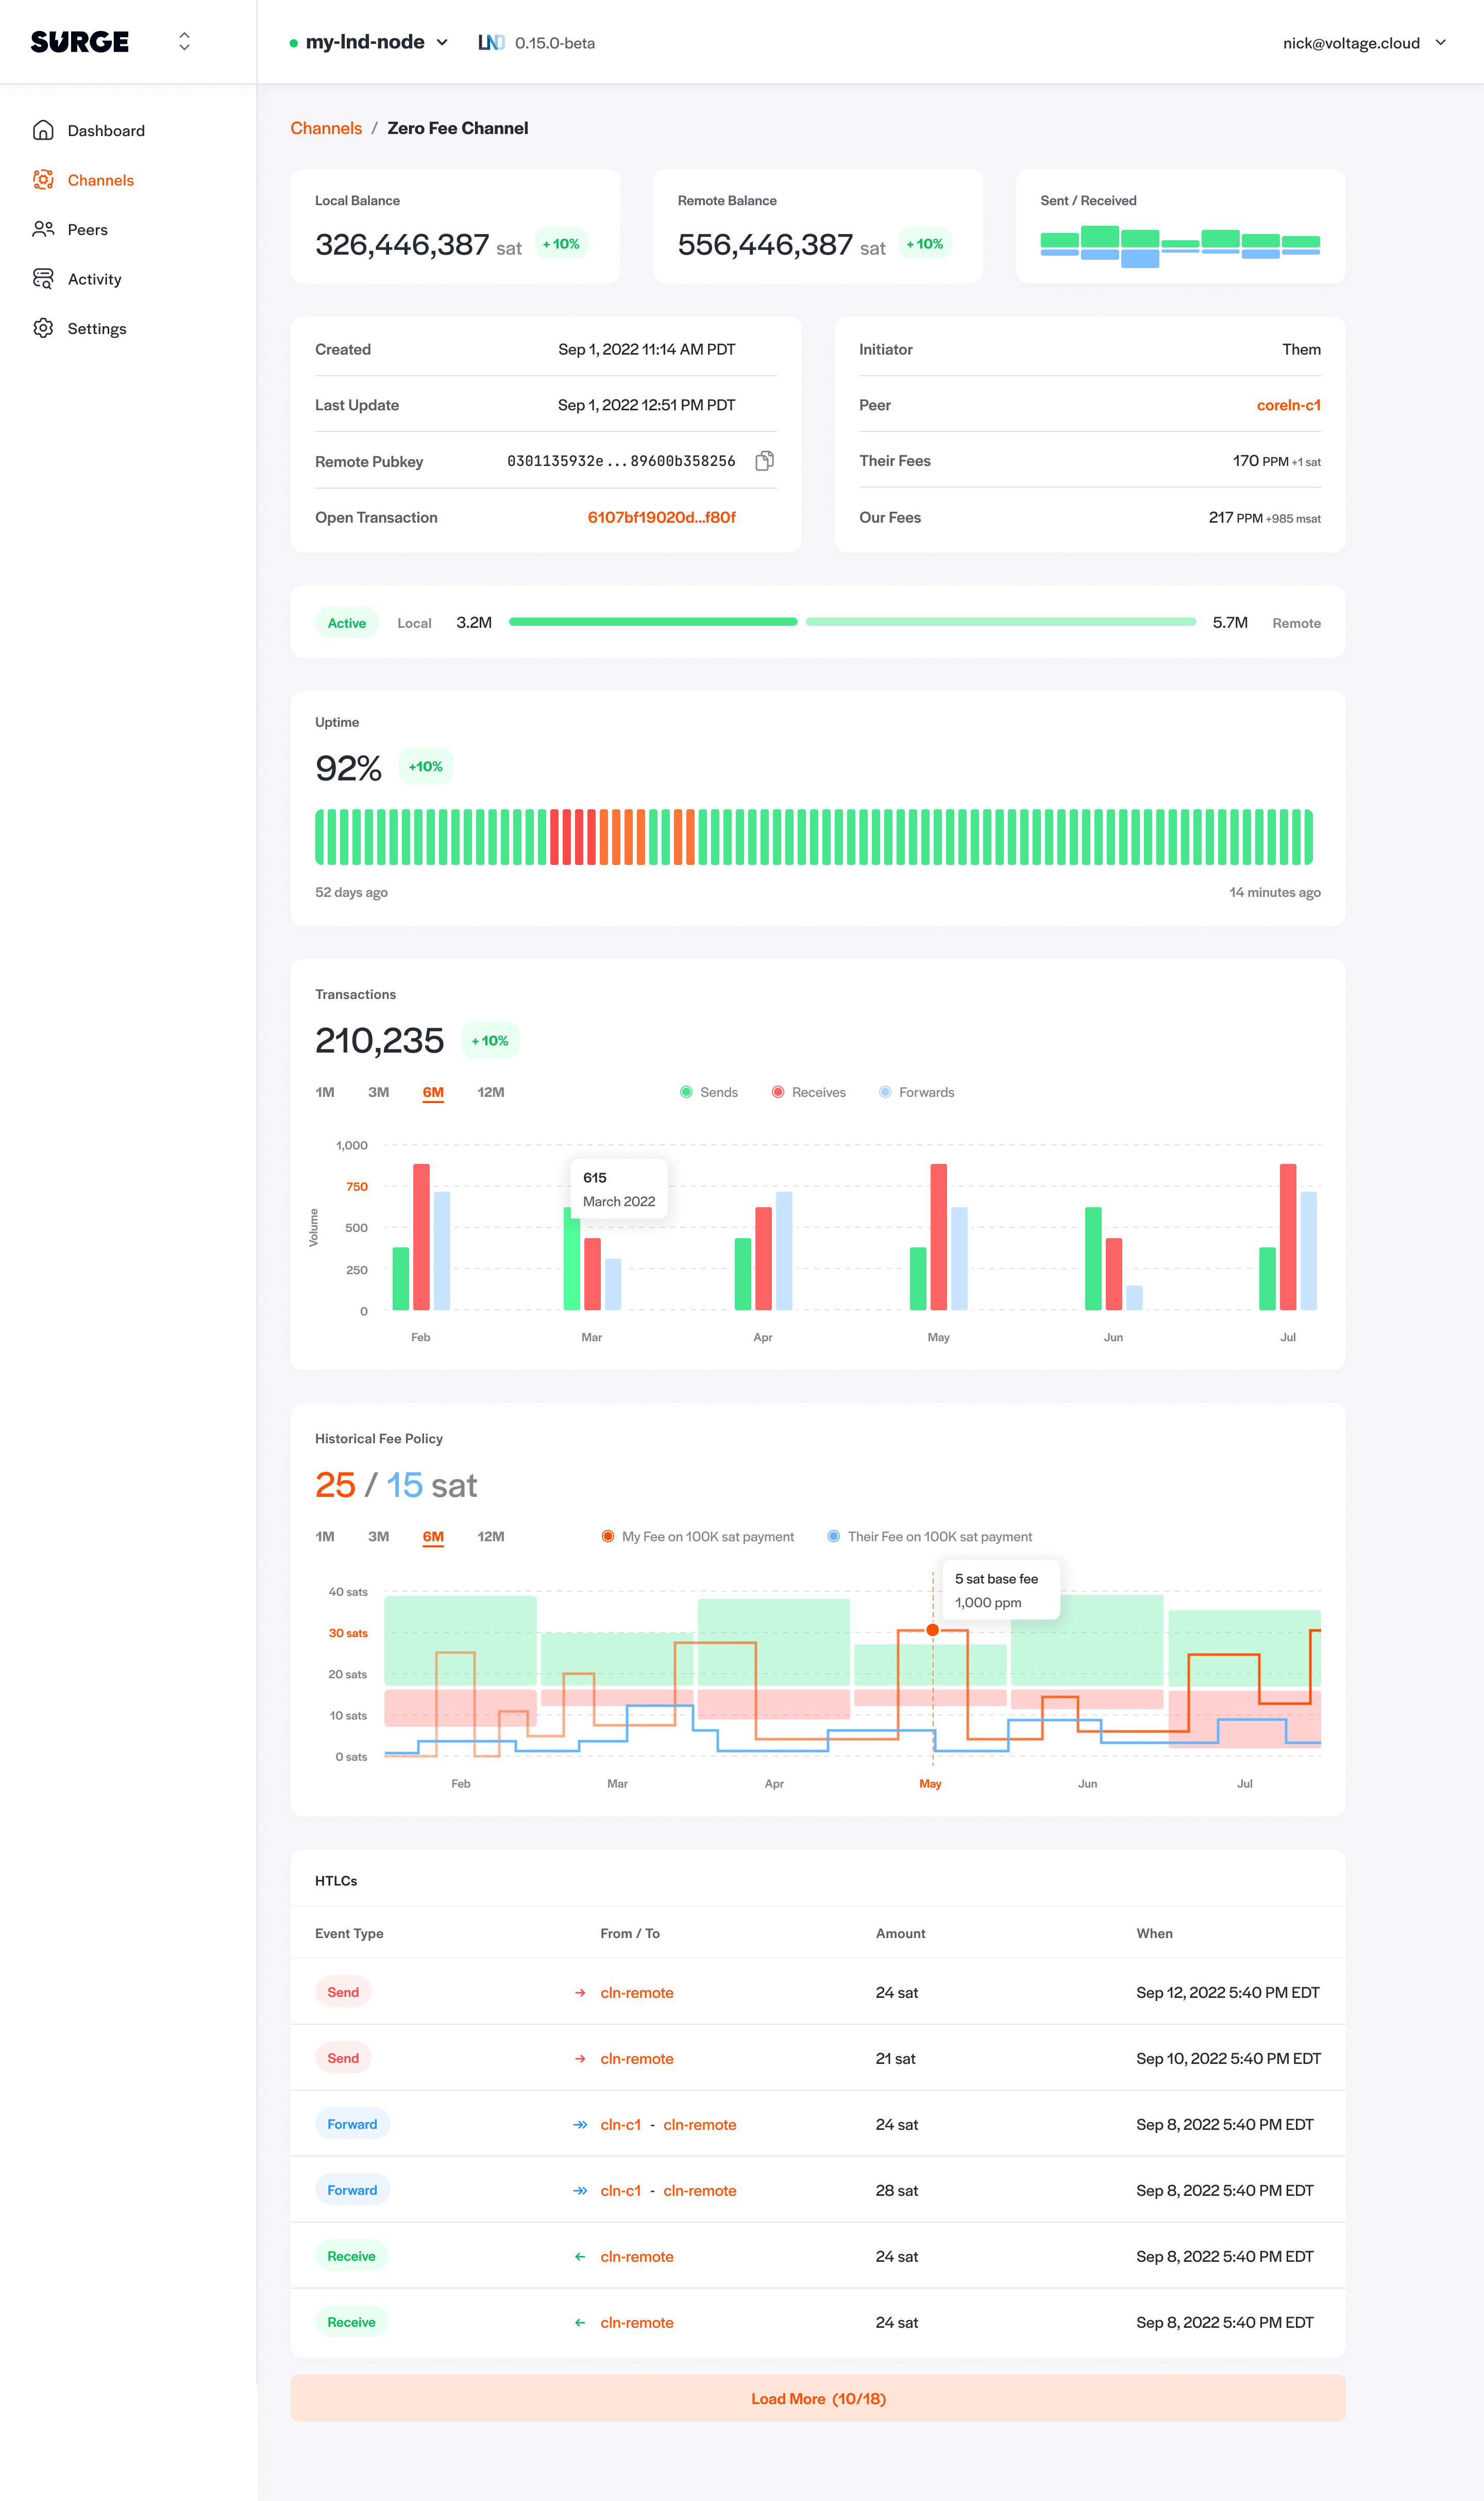Click the LND logo icon in header
This screenshot has height=2501, width=1484.
coord(490,43)
